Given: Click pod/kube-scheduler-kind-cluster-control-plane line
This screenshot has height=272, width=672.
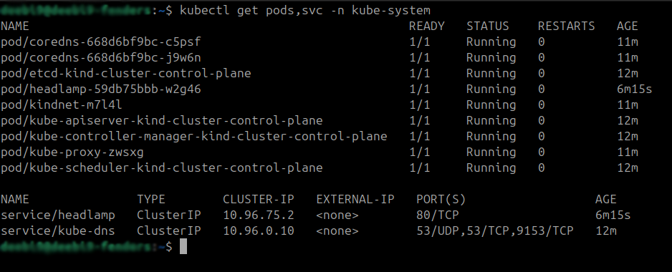Looking at the screenshot, I should click(162, 168).
